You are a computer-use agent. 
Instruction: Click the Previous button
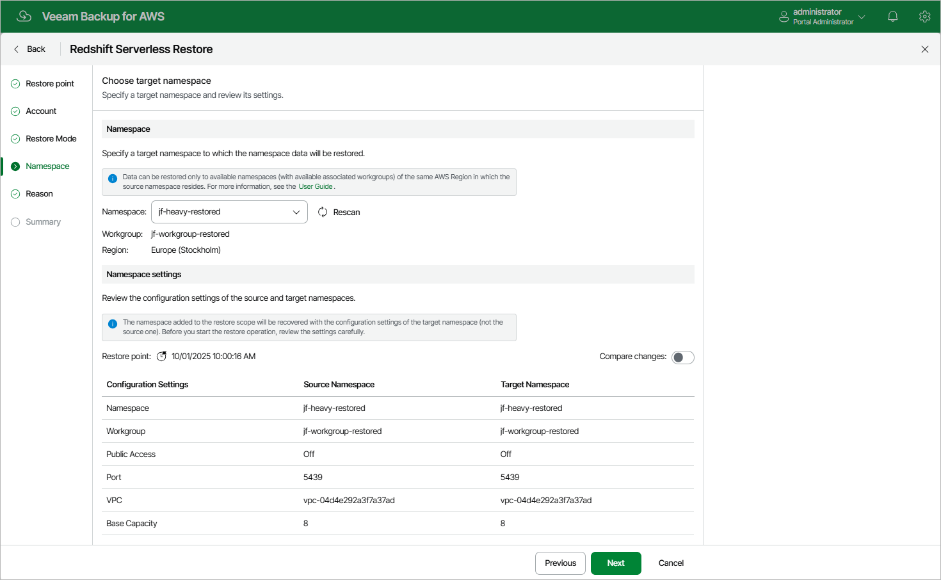(x=560, y=563)
